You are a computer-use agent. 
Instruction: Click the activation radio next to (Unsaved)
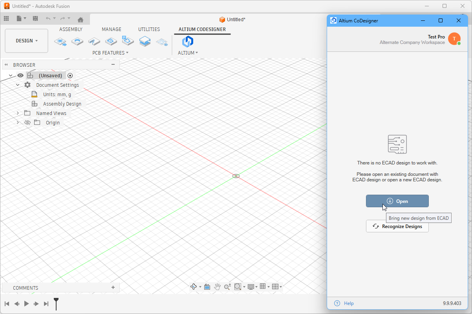click(70, 75)
